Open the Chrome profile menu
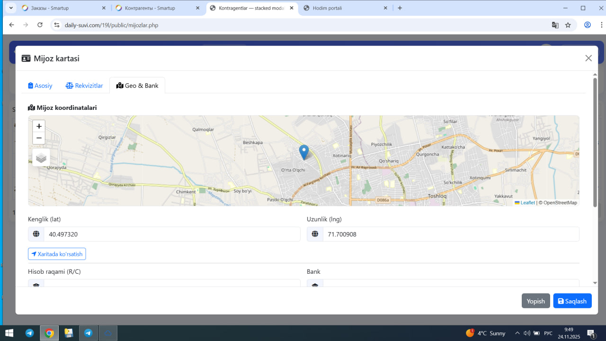Screen dimensions: 606x341 pos(588,25)
